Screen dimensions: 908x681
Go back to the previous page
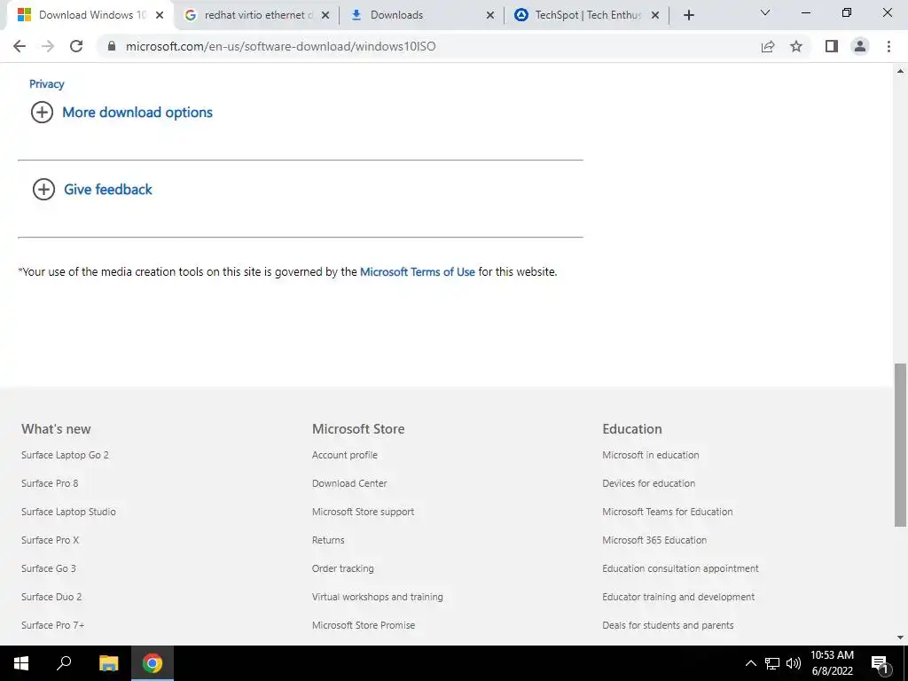[x=20, y=46]
